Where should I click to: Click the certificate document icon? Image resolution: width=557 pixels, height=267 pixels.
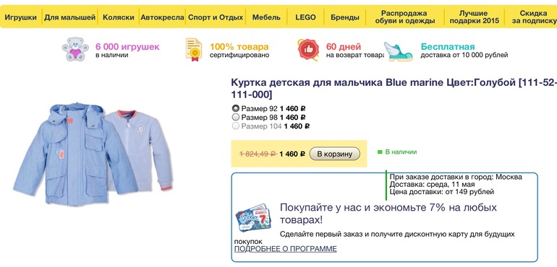pos(194,50)
